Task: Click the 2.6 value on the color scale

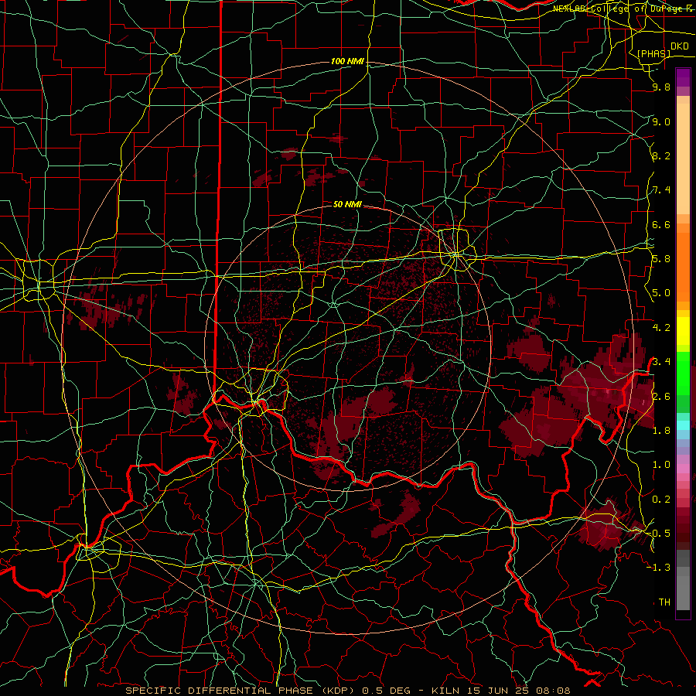Action: pos(661,397)
